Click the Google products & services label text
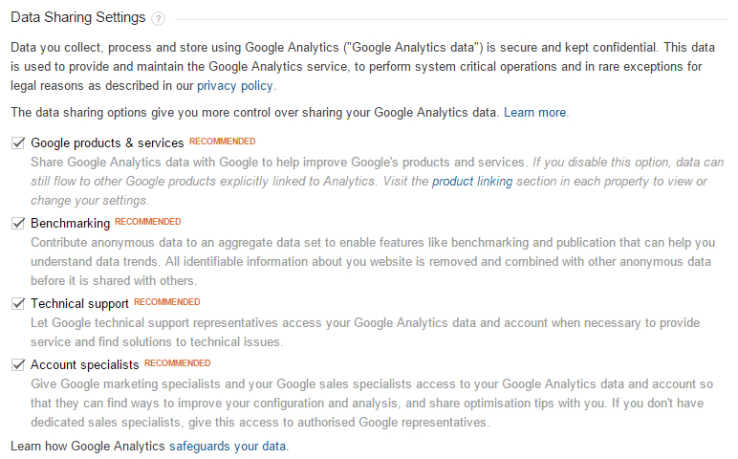Screen dimensions: 738x459 coord(107,142)
